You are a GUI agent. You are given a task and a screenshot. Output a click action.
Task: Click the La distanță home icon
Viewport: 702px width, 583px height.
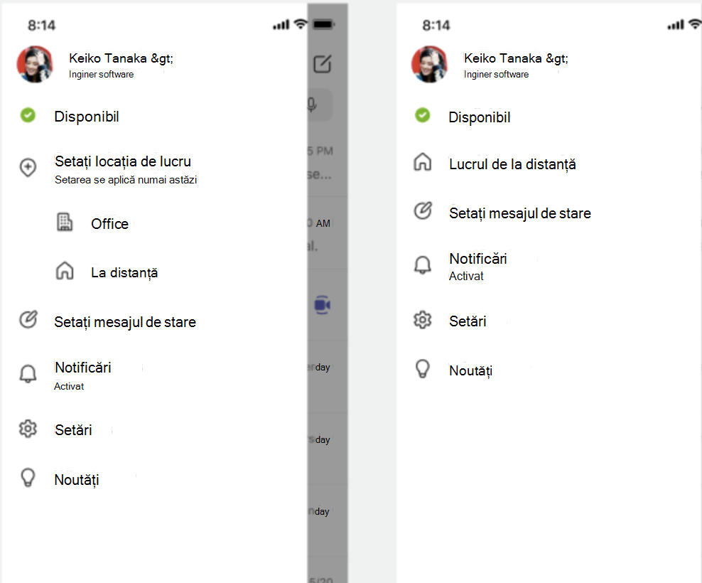pos(65,271)
